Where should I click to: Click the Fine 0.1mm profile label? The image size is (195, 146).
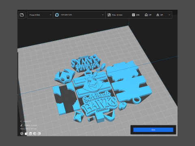pyautogui.click(x=117, y=15)
